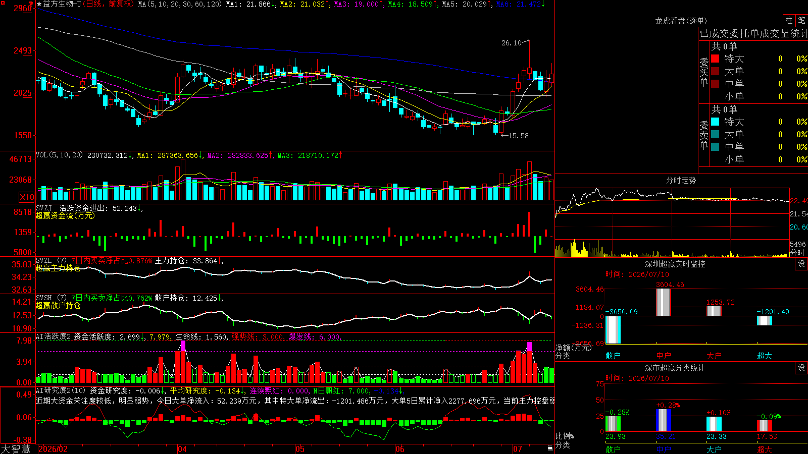The height and width of the screenshot is (454, 808).
Task: Click the -3656.69 散户 net value
Action: pyautogui.click(x=622, y=312)
